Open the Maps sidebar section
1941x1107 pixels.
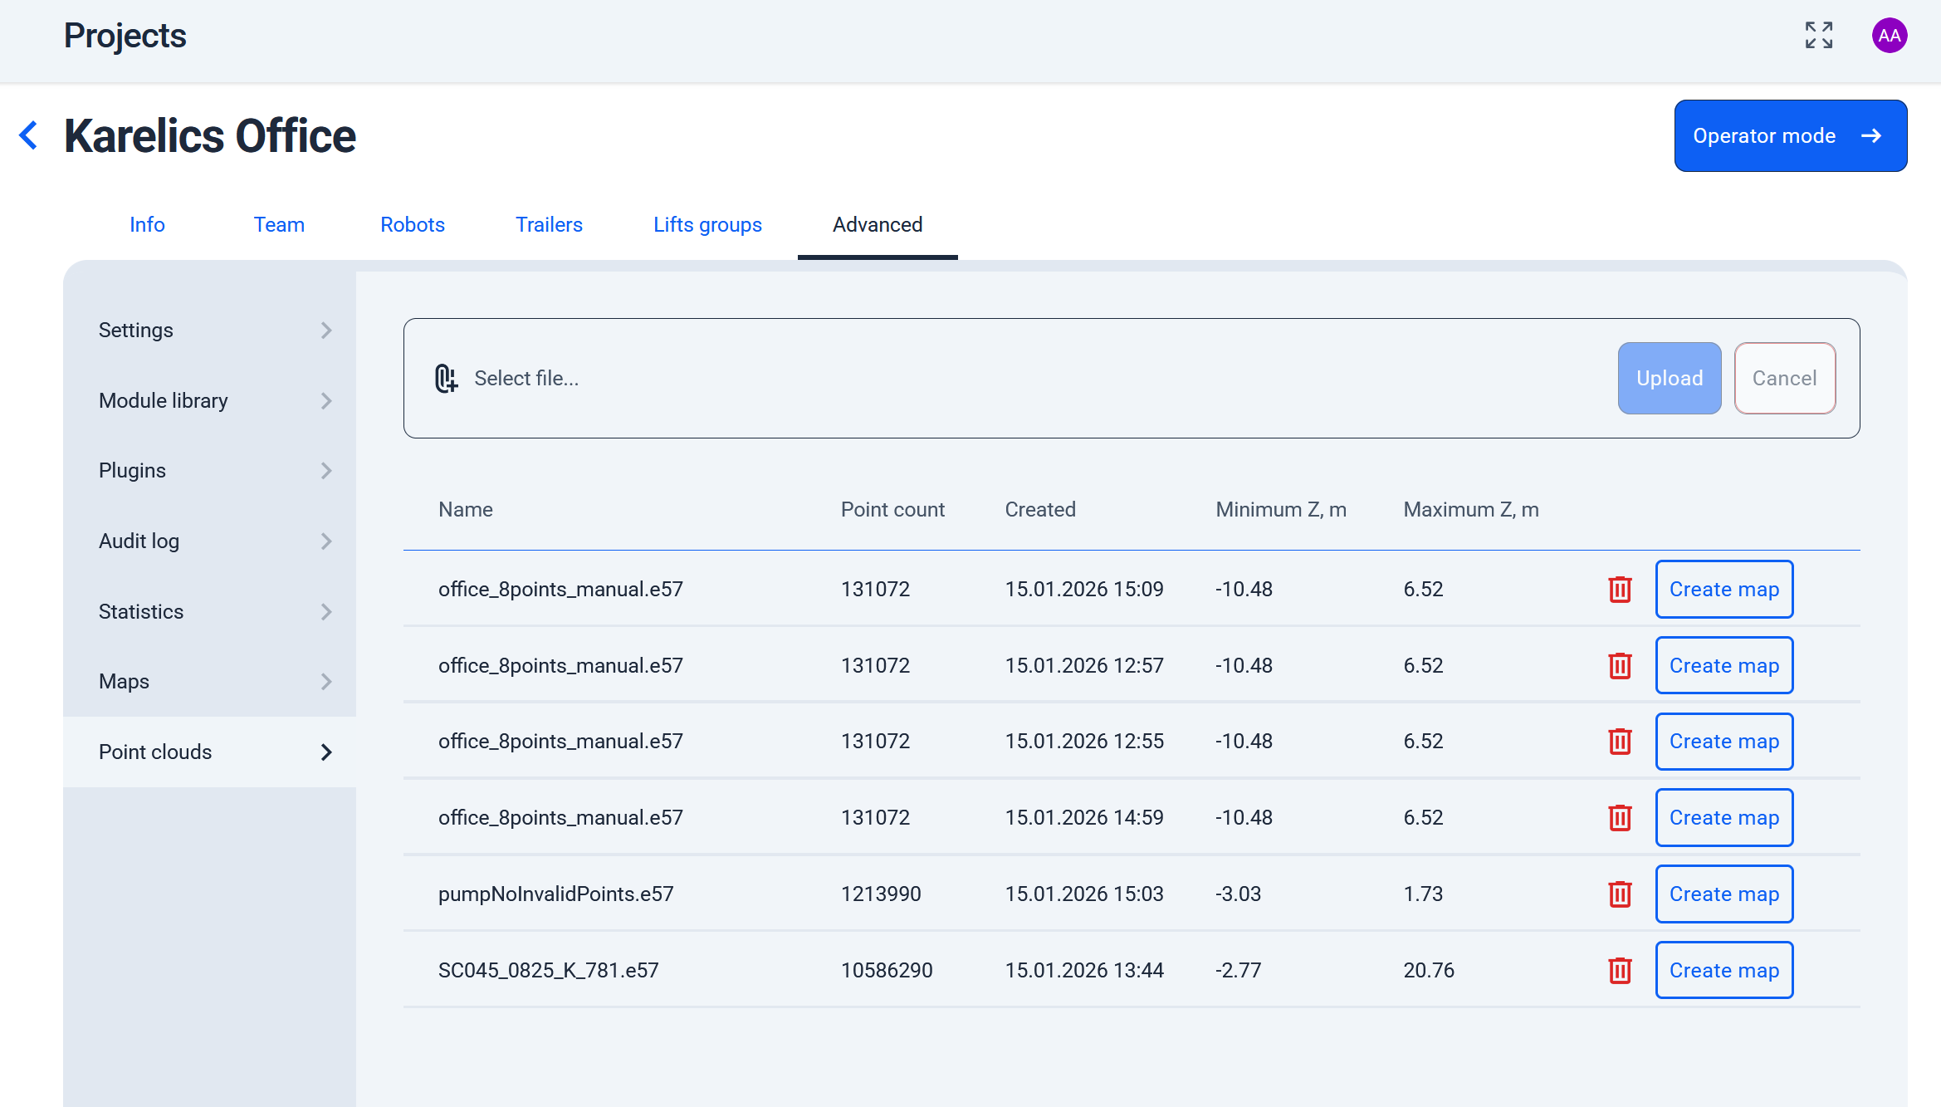(209, 682)
